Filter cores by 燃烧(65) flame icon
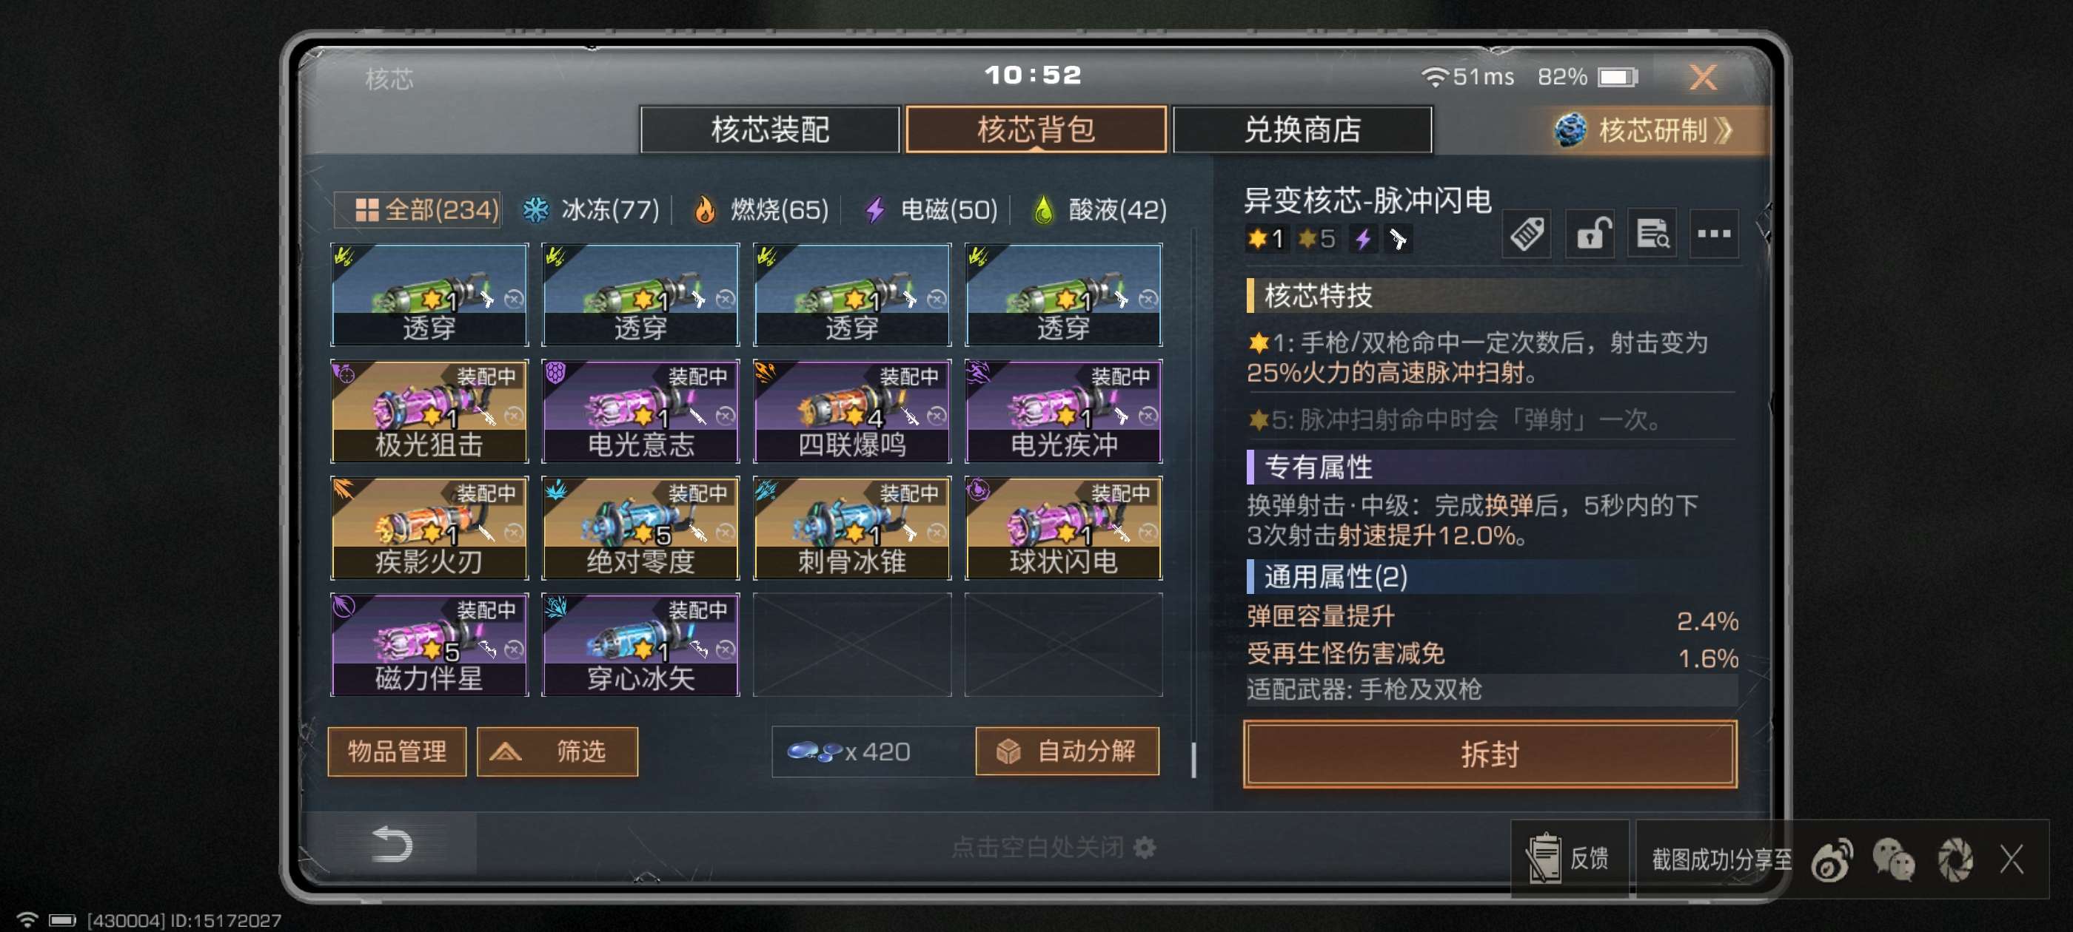The image size is (2073, 932). coord(705,210)
